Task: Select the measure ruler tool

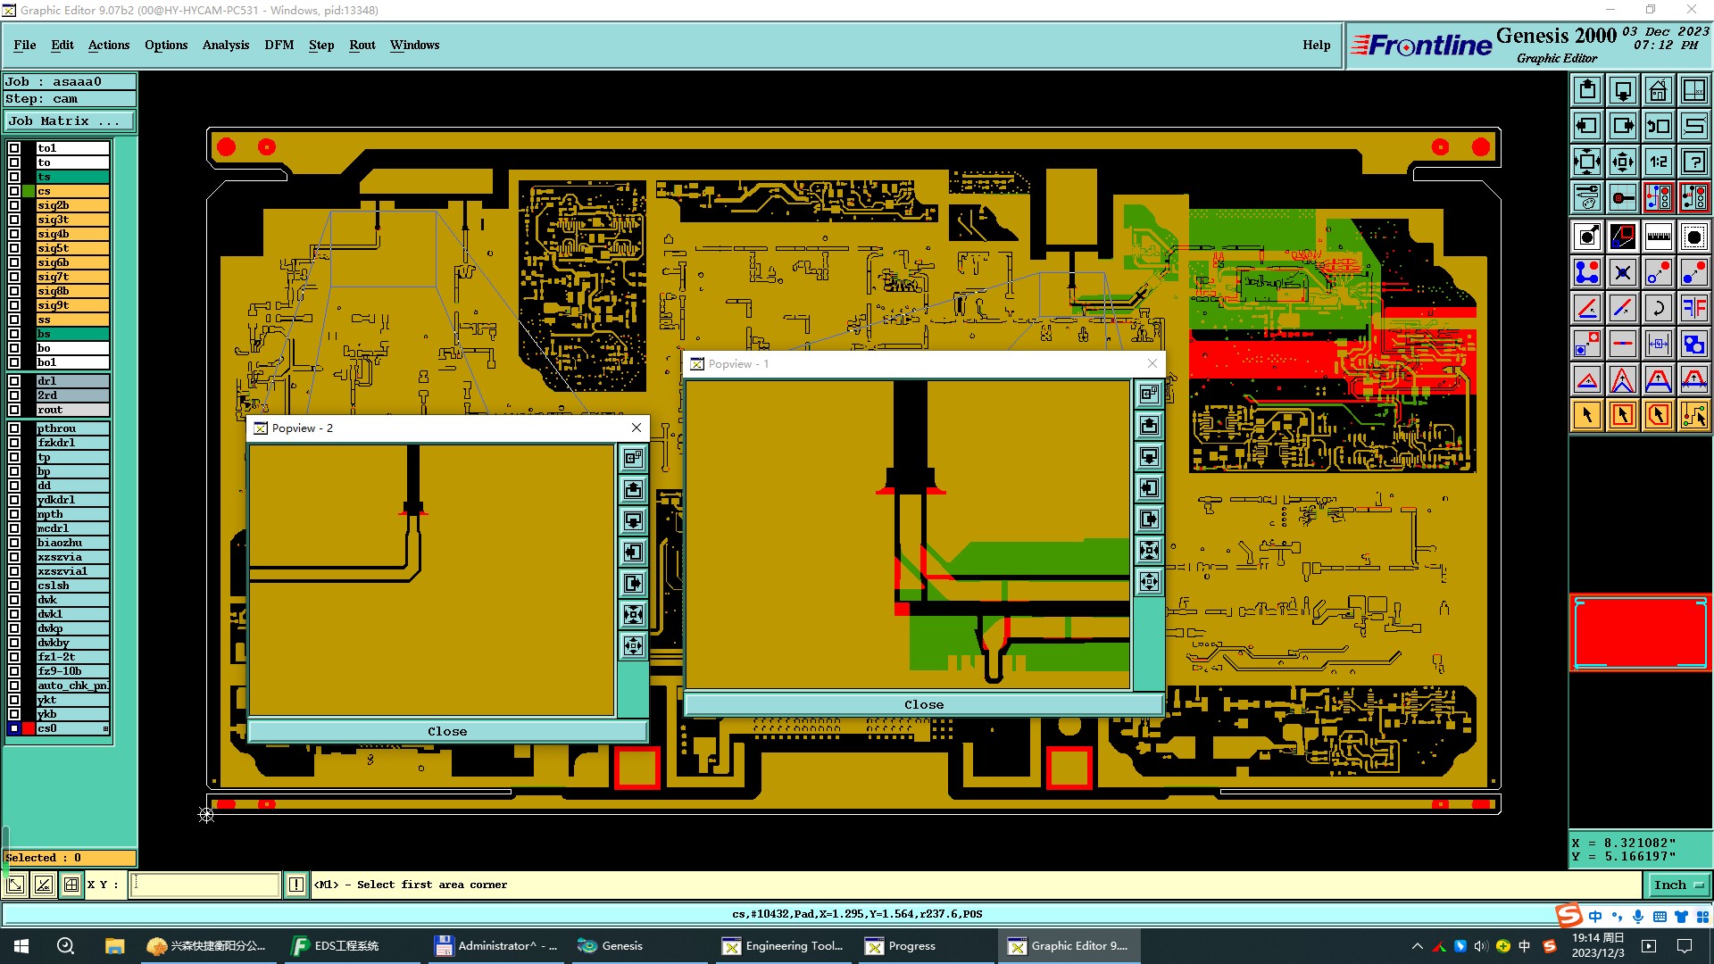Action: (1658, 237)
